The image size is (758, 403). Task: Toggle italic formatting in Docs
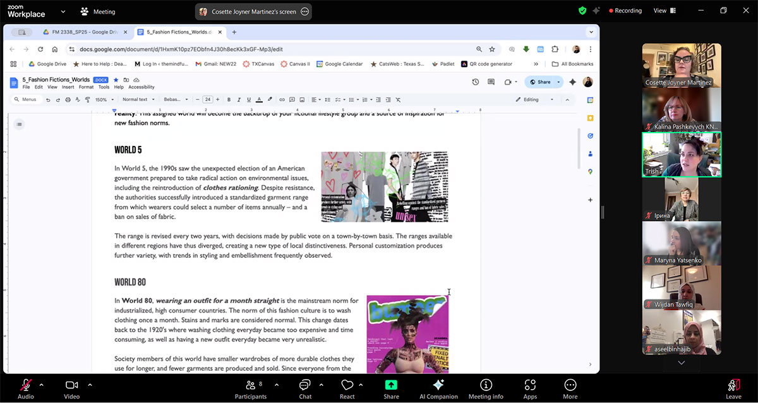(x=239, y=100)
